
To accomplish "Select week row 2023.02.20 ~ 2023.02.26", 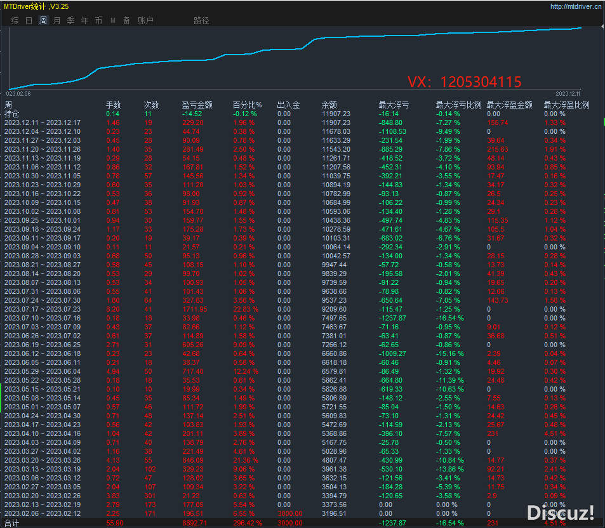I will coord(43,496).
